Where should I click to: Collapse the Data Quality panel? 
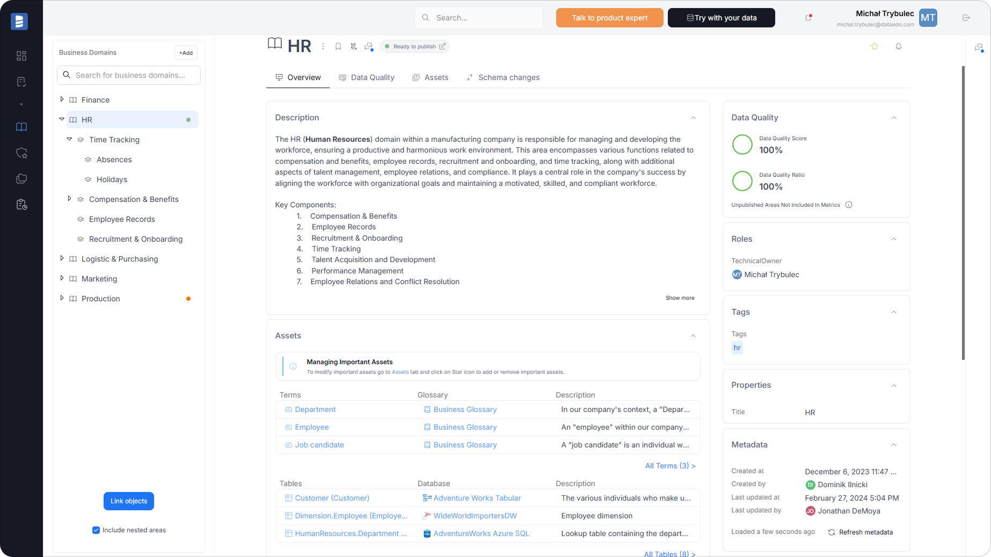pos(894,118)
